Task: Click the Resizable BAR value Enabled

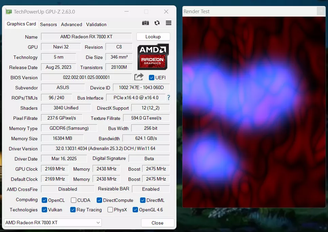Action: (151, 189)
